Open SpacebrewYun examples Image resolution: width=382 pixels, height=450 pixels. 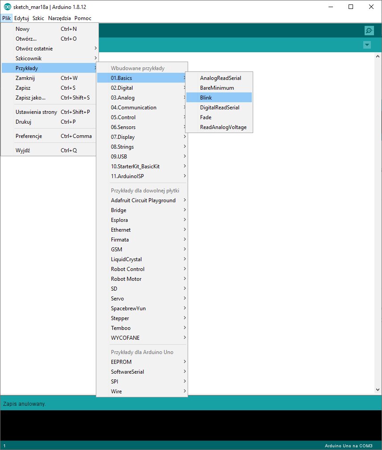142,308
